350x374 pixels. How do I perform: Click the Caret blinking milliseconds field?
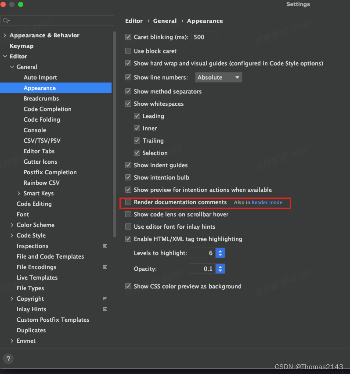(x=203, y=37)
